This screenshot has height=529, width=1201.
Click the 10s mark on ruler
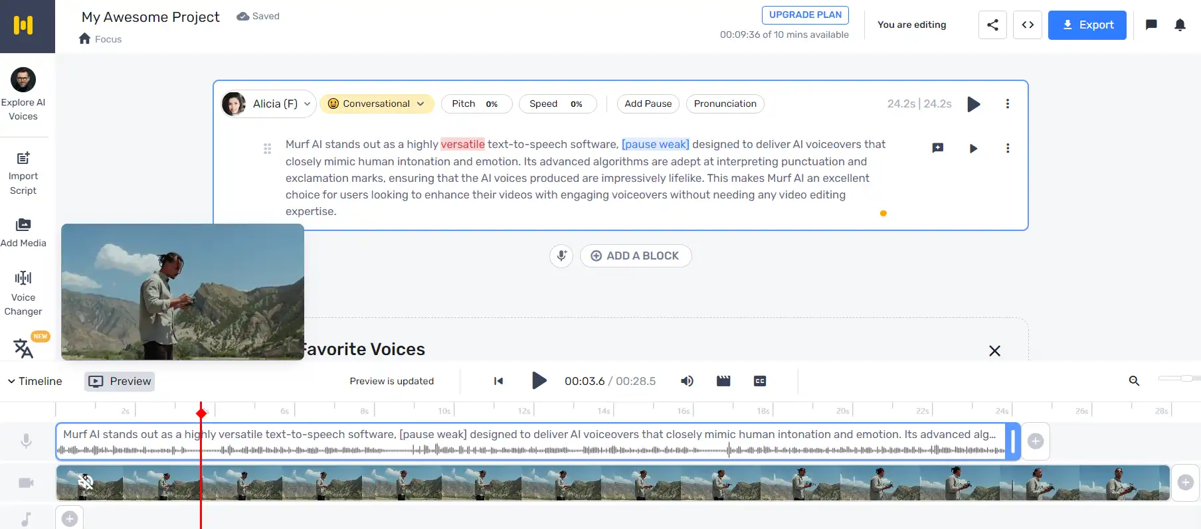(x=444, y=411)
